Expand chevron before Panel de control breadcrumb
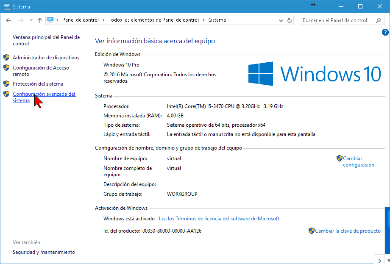The image size is (390, 264). click(58, 20)
